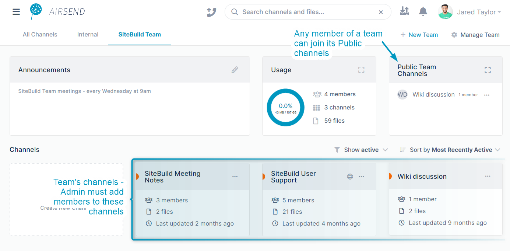510x251 pixels.
Task: Switch to the Internal tab
Action: (88, 35)
